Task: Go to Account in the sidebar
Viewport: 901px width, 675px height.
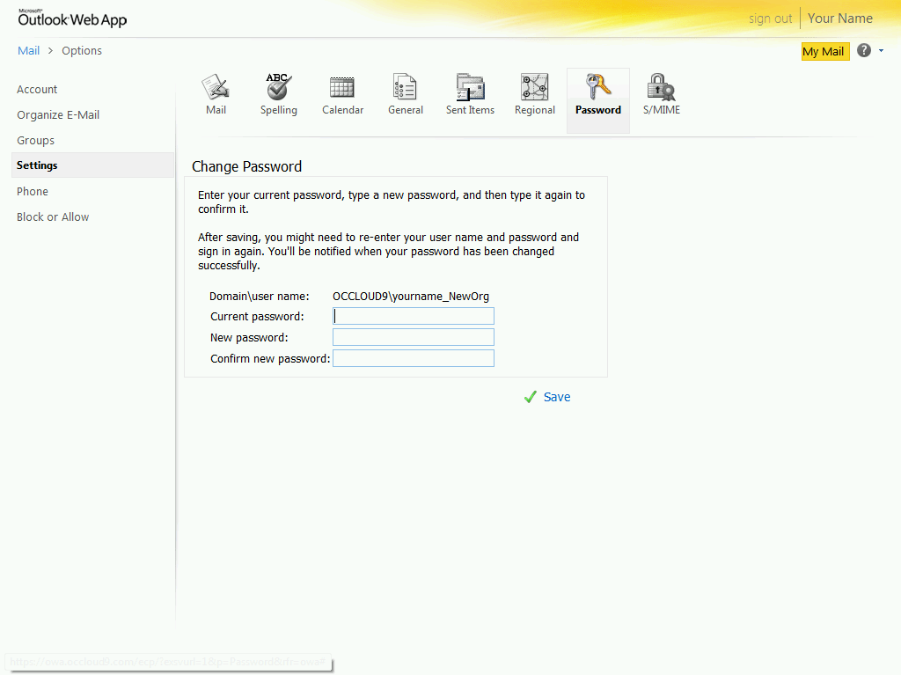Action: [x=37, y=89]
